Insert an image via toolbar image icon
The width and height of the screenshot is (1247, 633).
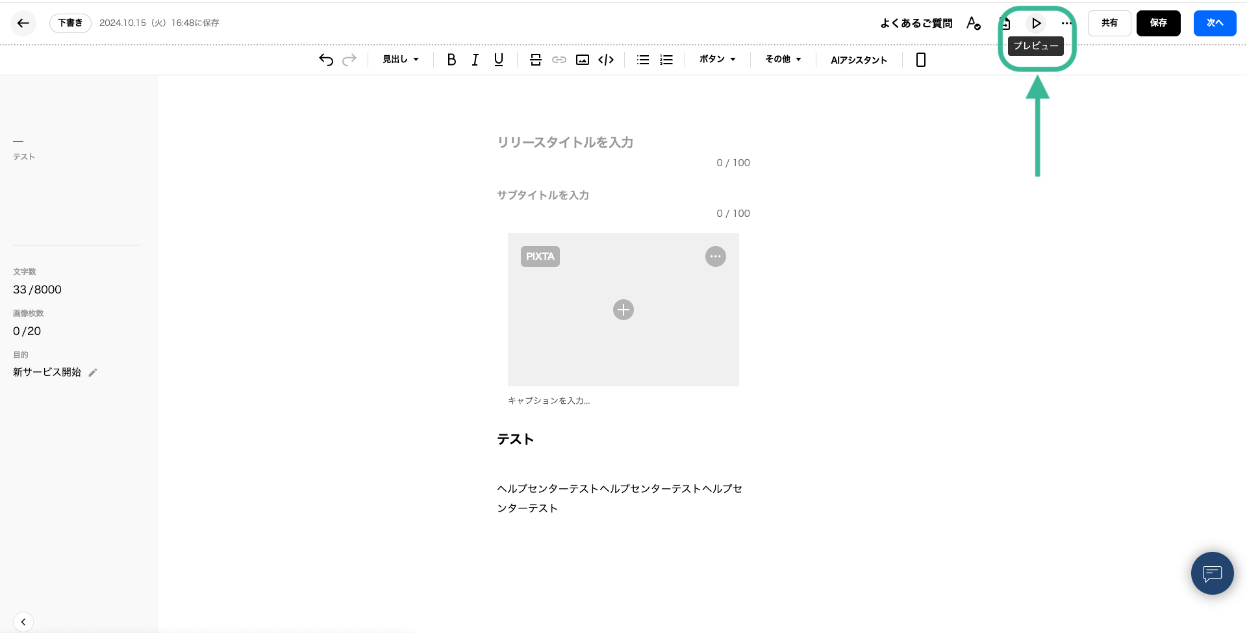click(x=583, y=60)
